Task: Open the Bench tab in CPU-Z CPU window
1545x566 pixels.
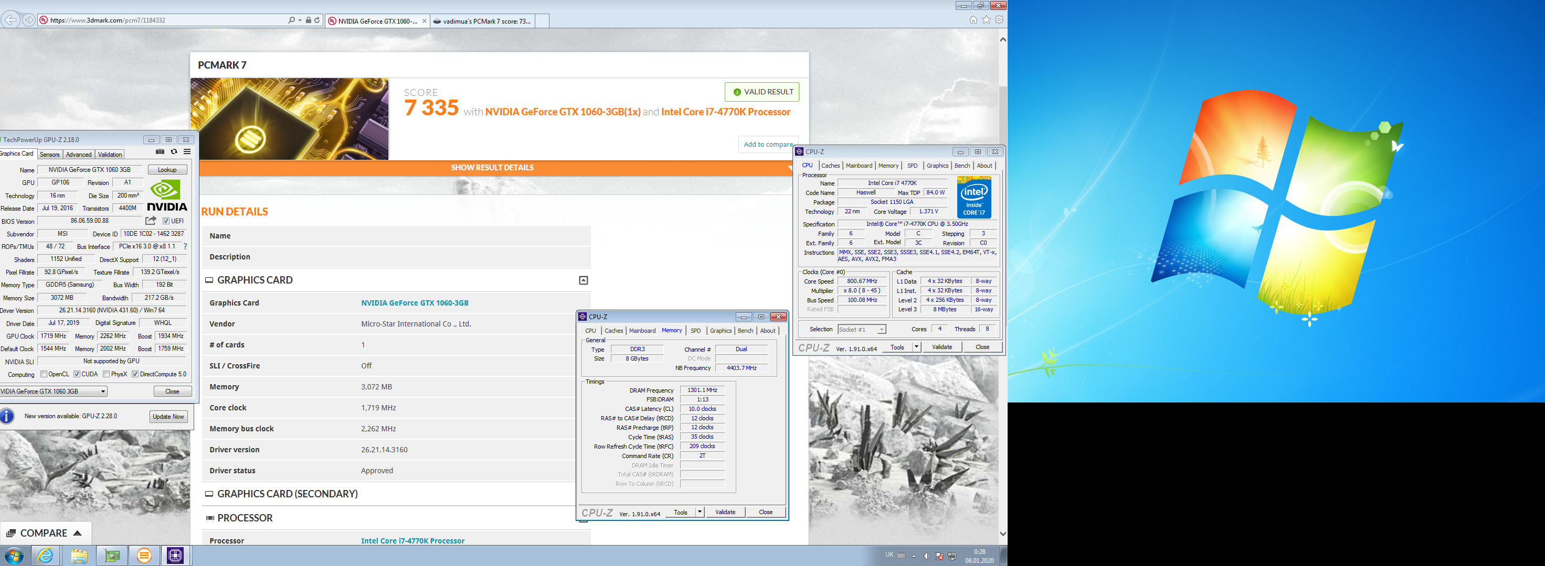Action: tap(961, 166)
